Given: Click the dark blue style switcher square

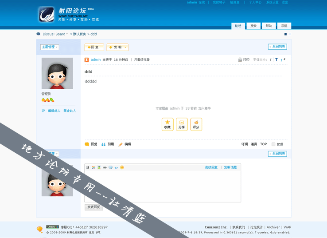Looking at the screenshot, I should (285, 34).
